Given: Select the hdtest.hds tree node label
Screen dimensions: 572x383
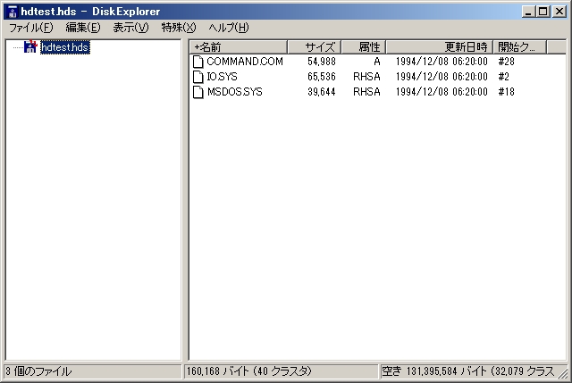Looking at the screenshot, I should tap(65, 46).
